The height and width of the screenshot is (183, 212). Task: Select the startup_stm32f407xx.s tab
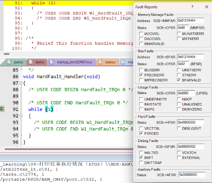coord(72,62)
